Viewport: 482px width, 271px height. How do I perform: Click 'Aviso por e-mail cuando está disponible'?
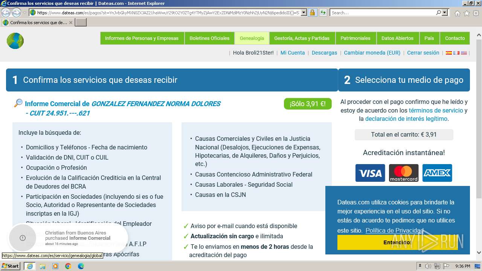[244, 226]
